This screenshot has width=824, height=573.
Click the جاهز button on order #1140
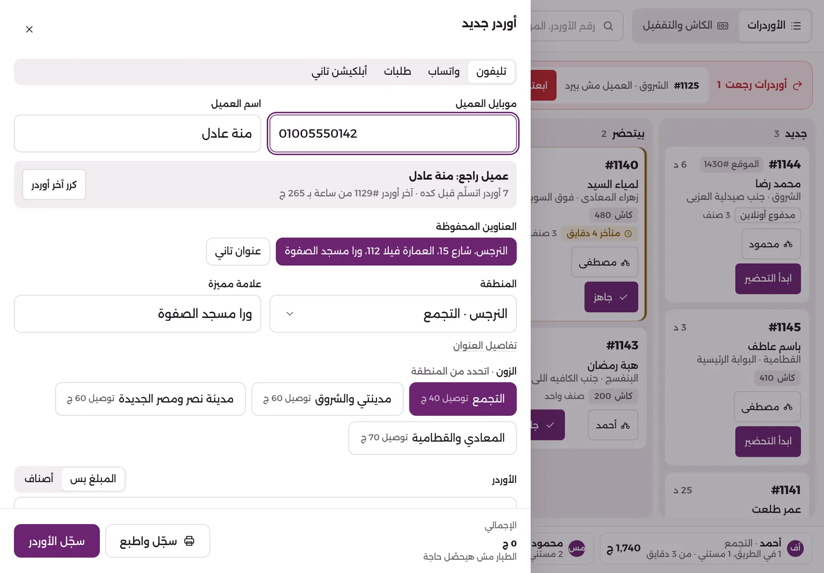pos(611,297)
